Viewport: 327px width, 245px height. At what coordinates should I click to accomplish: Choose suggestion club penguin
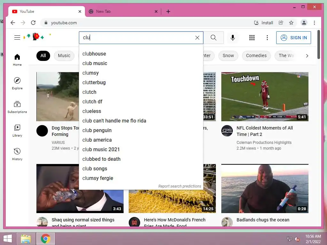(141, 130)
